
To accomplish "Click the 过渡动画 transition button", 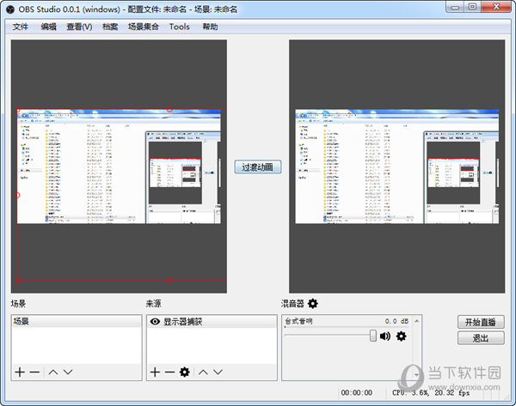I will [x=258, y=167].
